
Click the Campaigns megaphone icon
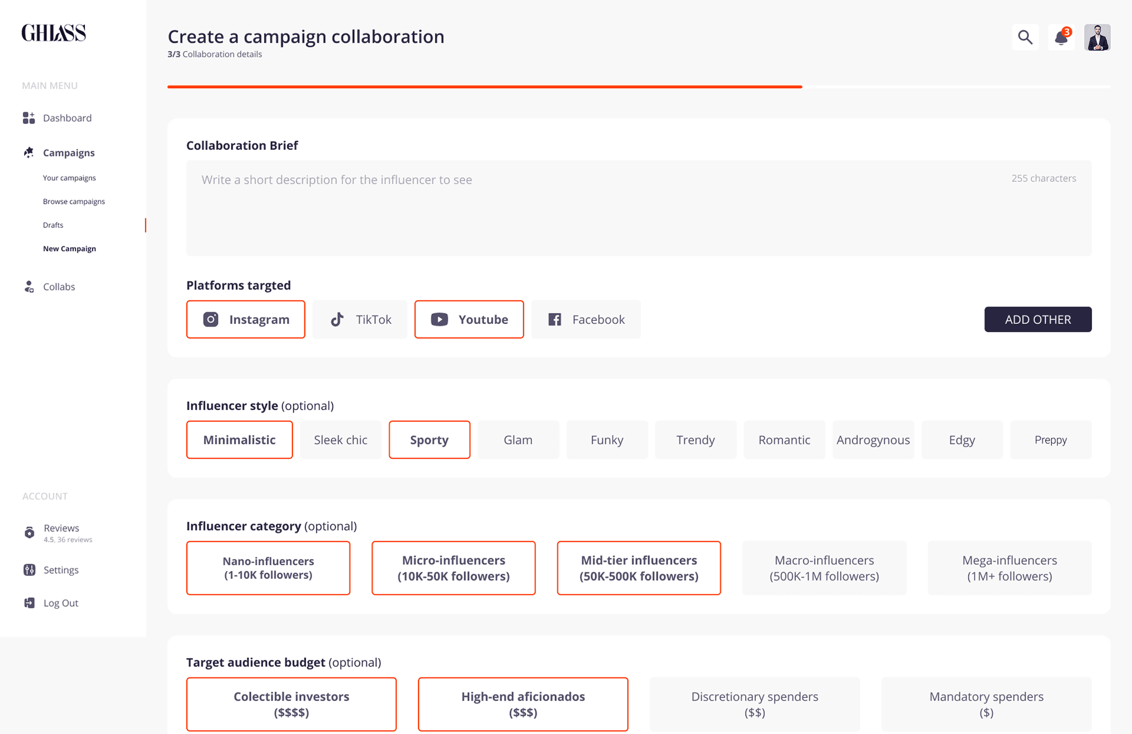28,152
